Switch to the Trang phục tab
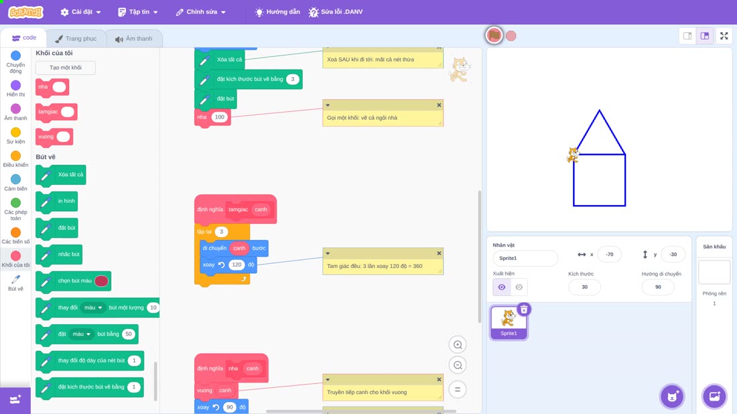 pyautogui.click(x=76, y=39)
